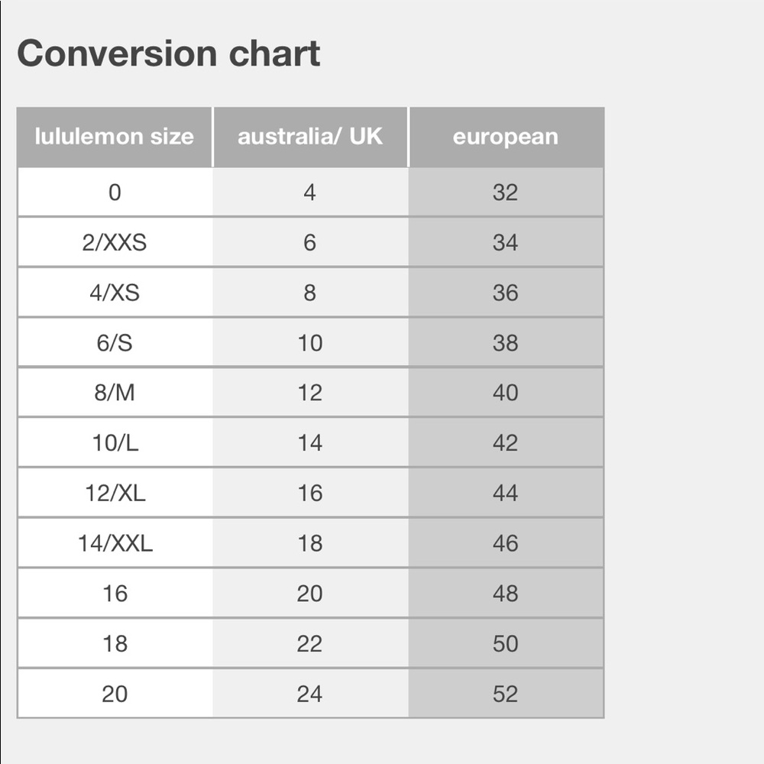764x764 pixels.
Task: Click European size 32 cell
Action: point(505,192)
